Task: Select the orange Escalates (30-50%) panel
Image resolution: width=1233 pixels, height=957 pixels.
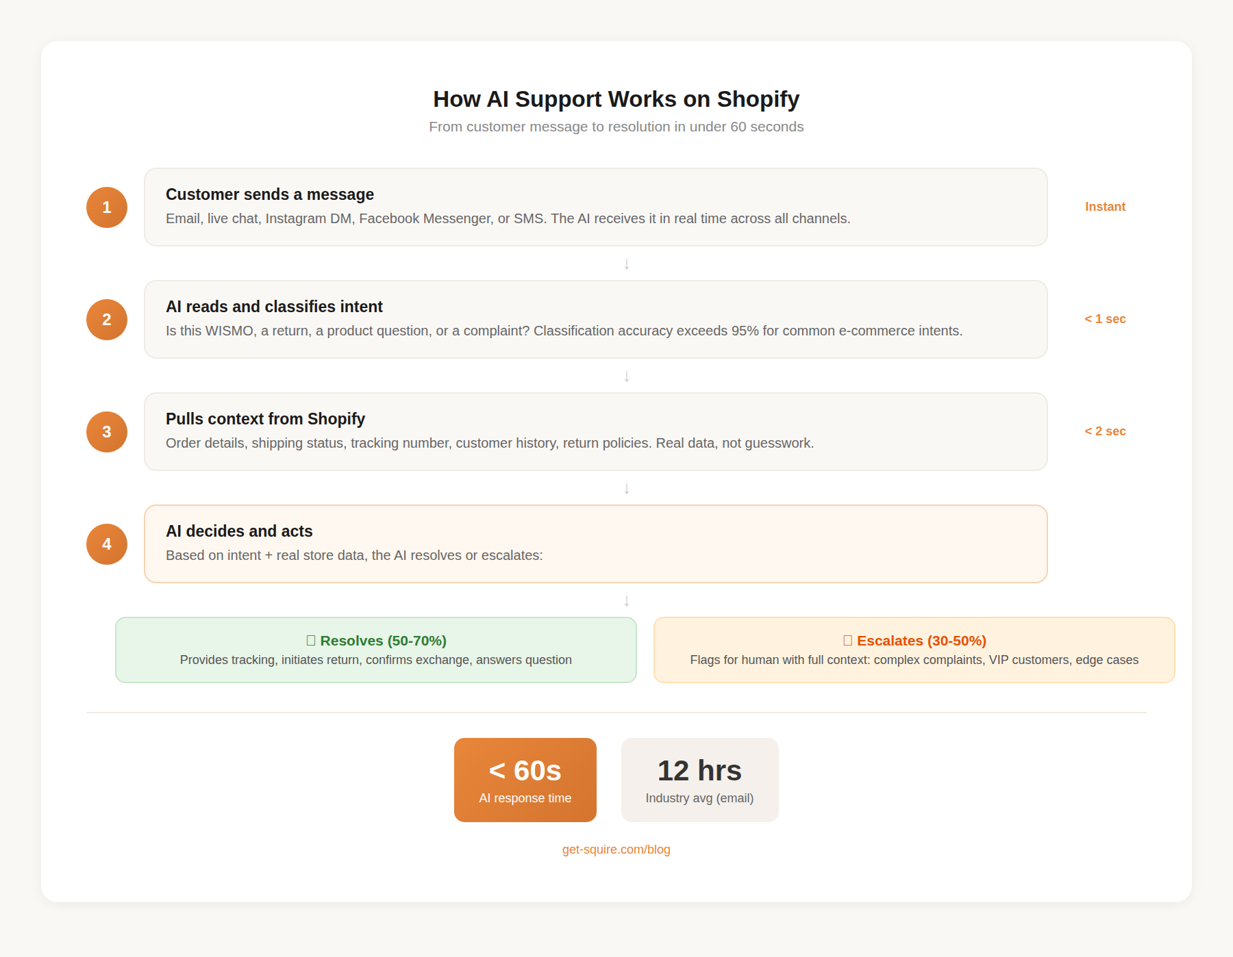Action: coord(914,649)
